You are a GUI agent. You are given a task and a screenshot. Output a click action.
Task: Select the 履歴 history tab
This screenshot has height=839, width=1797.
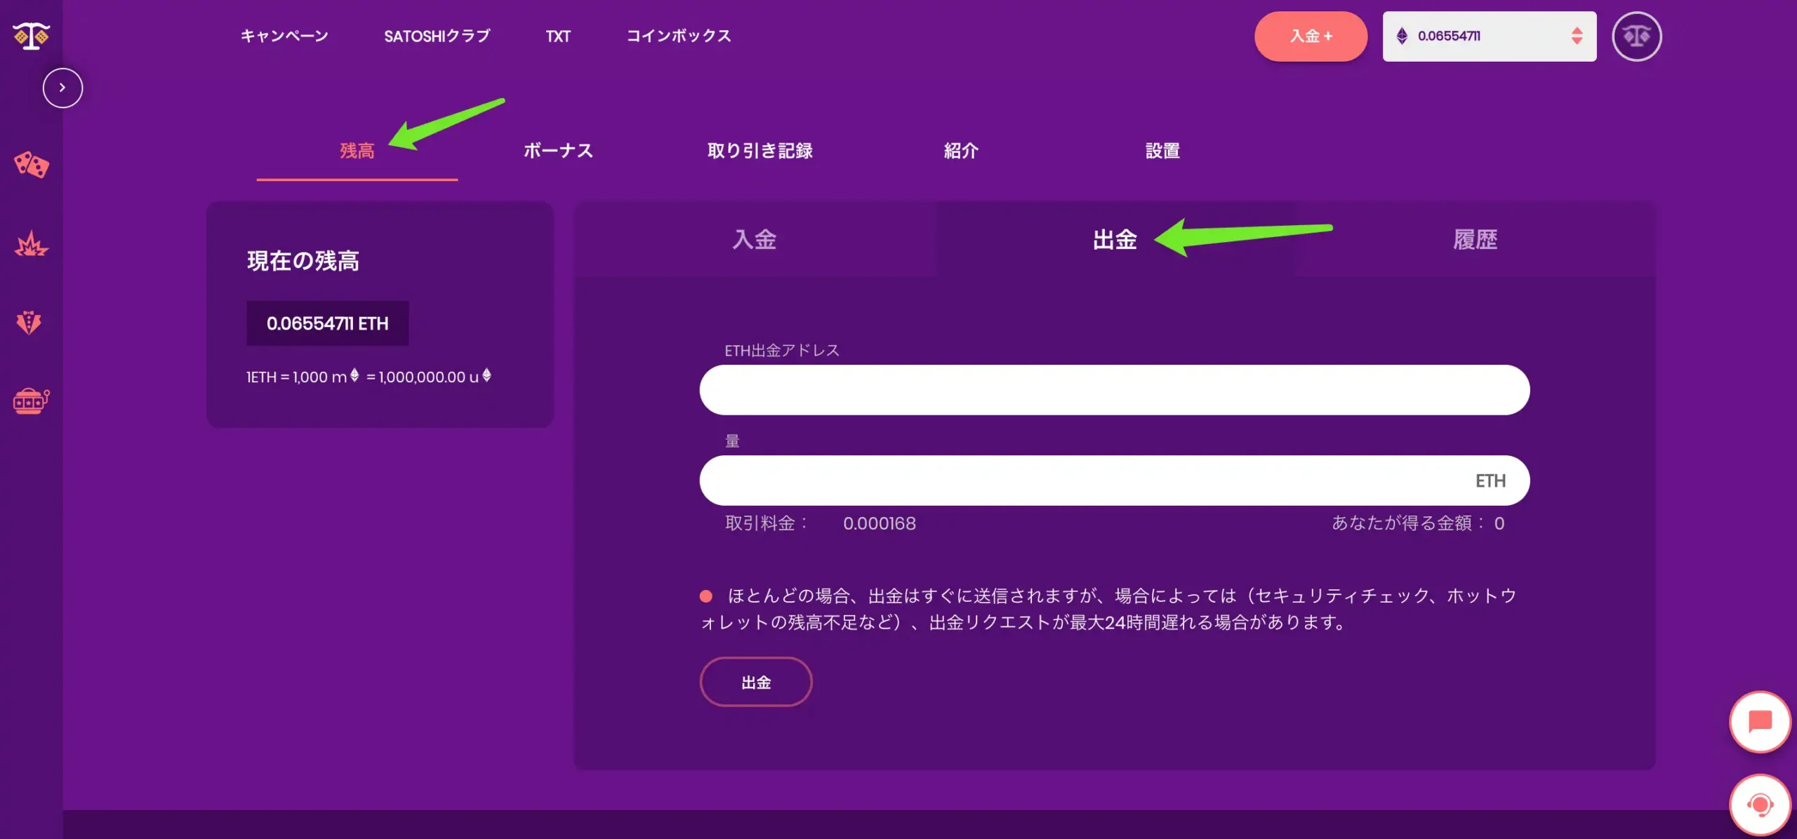point(1475,239)
